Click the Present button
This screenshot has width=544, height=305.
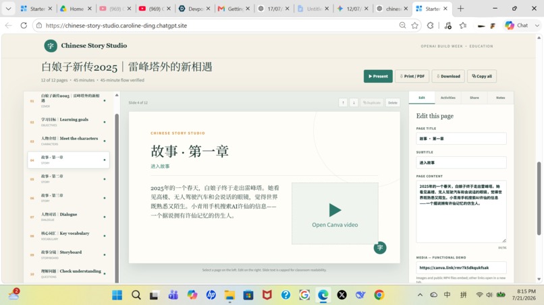point(378,76)
